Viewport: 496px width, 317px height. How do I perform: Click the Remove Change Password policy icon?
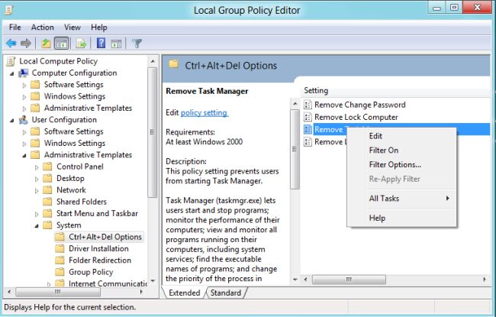(308, 105)
